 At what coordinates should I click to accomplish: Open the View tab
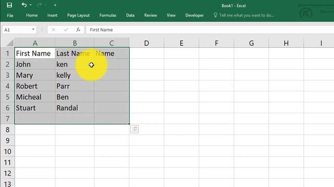coord(171,15)
